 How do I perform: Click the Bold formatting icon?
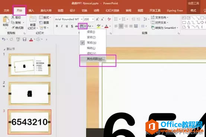57,26
